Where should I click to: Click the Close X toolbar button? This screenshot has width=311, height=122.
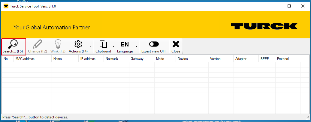(176, 47)
